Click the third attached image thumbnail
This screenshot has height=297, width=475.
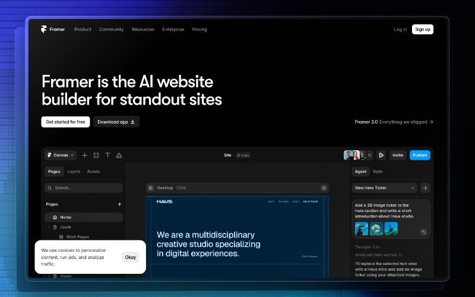[x=391, y=229]
